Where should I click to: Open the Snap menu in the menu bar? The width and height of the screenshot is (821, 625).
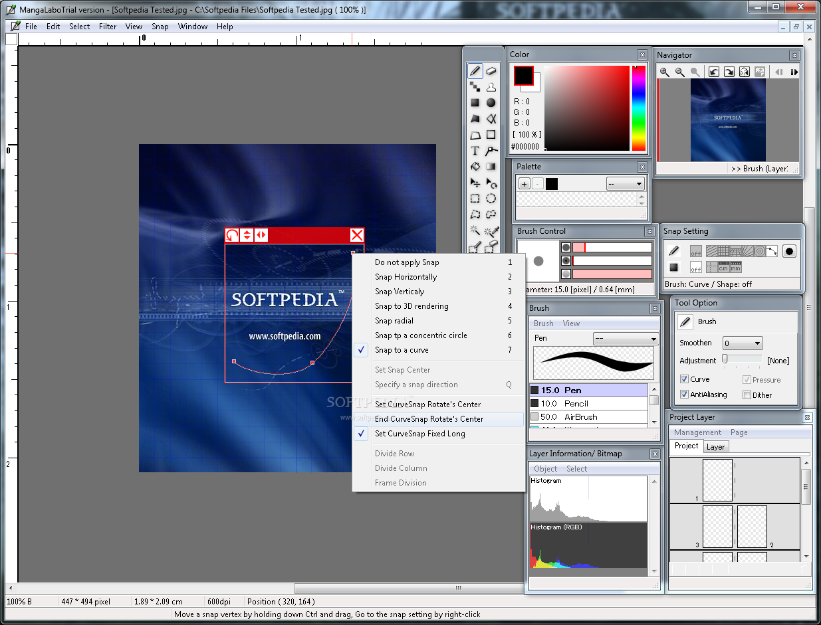tap(160, 27)
